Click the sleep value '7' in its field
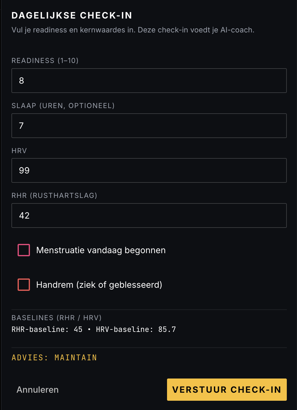297x410 pixels. (21, 126)
